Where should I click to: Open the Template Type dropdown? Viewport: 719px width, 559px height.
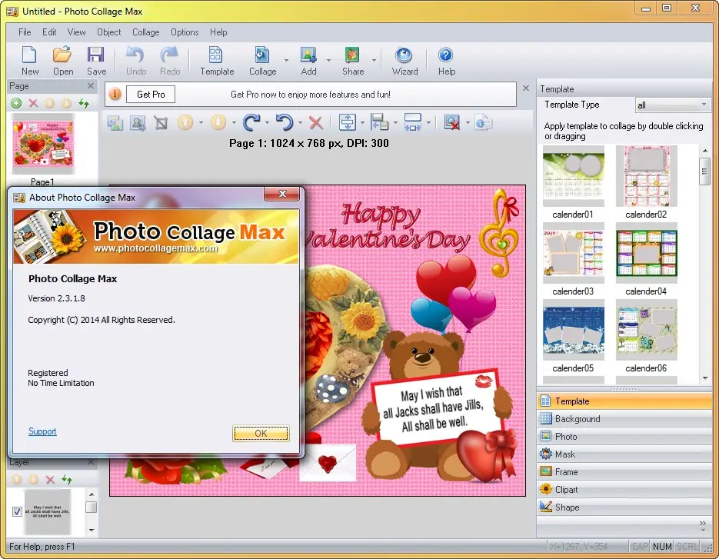pos(672,105)
